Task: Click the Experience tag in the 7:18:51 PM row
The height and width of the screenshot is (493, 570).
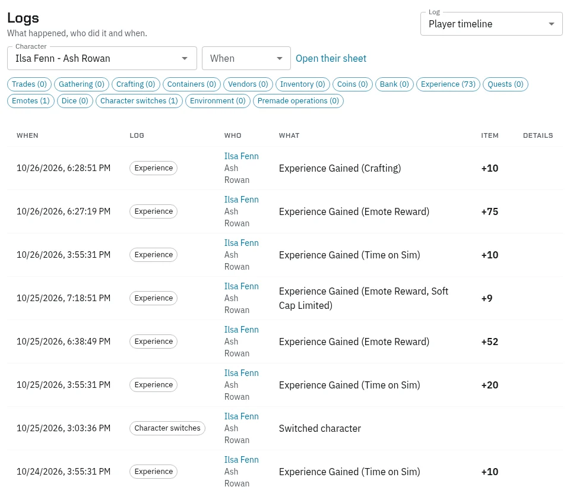Action: coord(153,298)
